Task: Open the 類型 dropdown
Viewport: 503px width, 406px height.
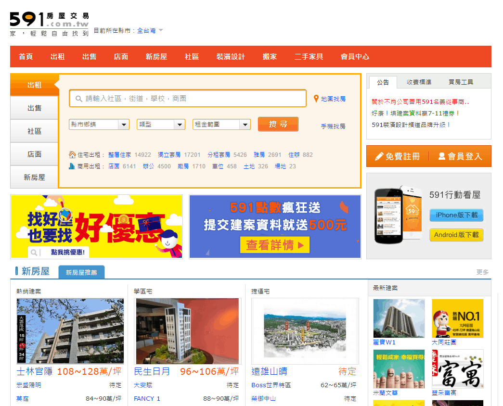Action: [x=161, y=125]
